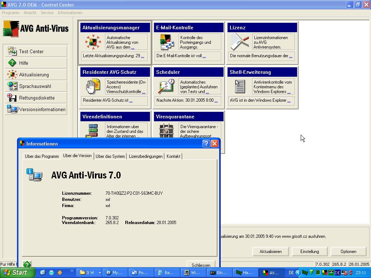
Task: Click the Hilfe green question mark icon
Action: tap(12, 63)
